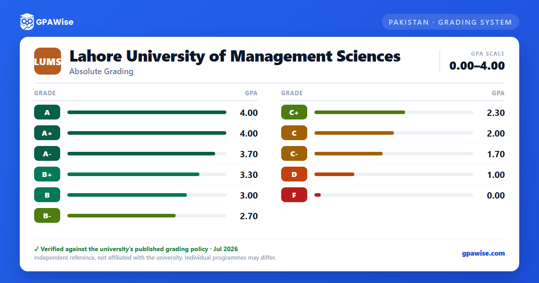539x283 pixels.
Task: Click the right column GPA header
Action: [x=498, y=93]
